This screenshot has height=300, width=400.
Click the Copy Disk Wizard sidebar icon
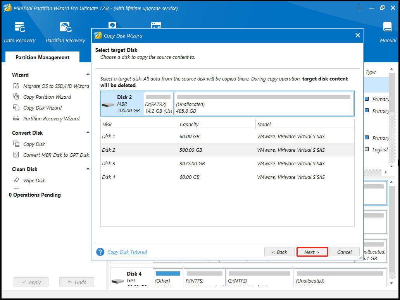click(x=16, y=108)
